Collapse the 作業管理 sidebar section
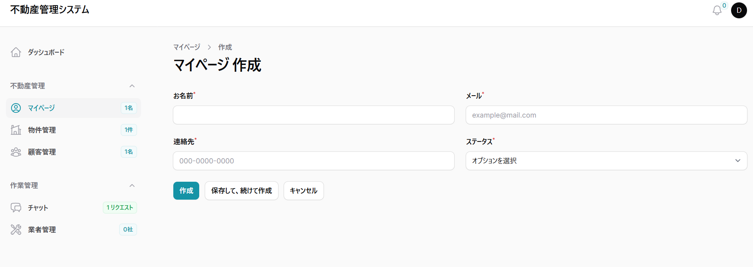Image resolution: width=753 pixels, height=267 pixels. click(x=132, y=186)
